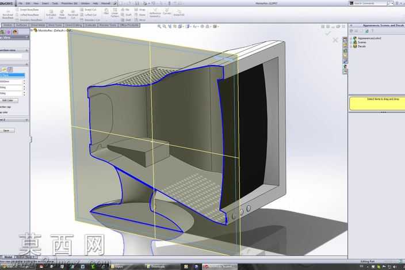Image resolution: width=405 pixels, height=270 pixels.
Task: Click the section offset distance stepper
Action: [24, 82]
